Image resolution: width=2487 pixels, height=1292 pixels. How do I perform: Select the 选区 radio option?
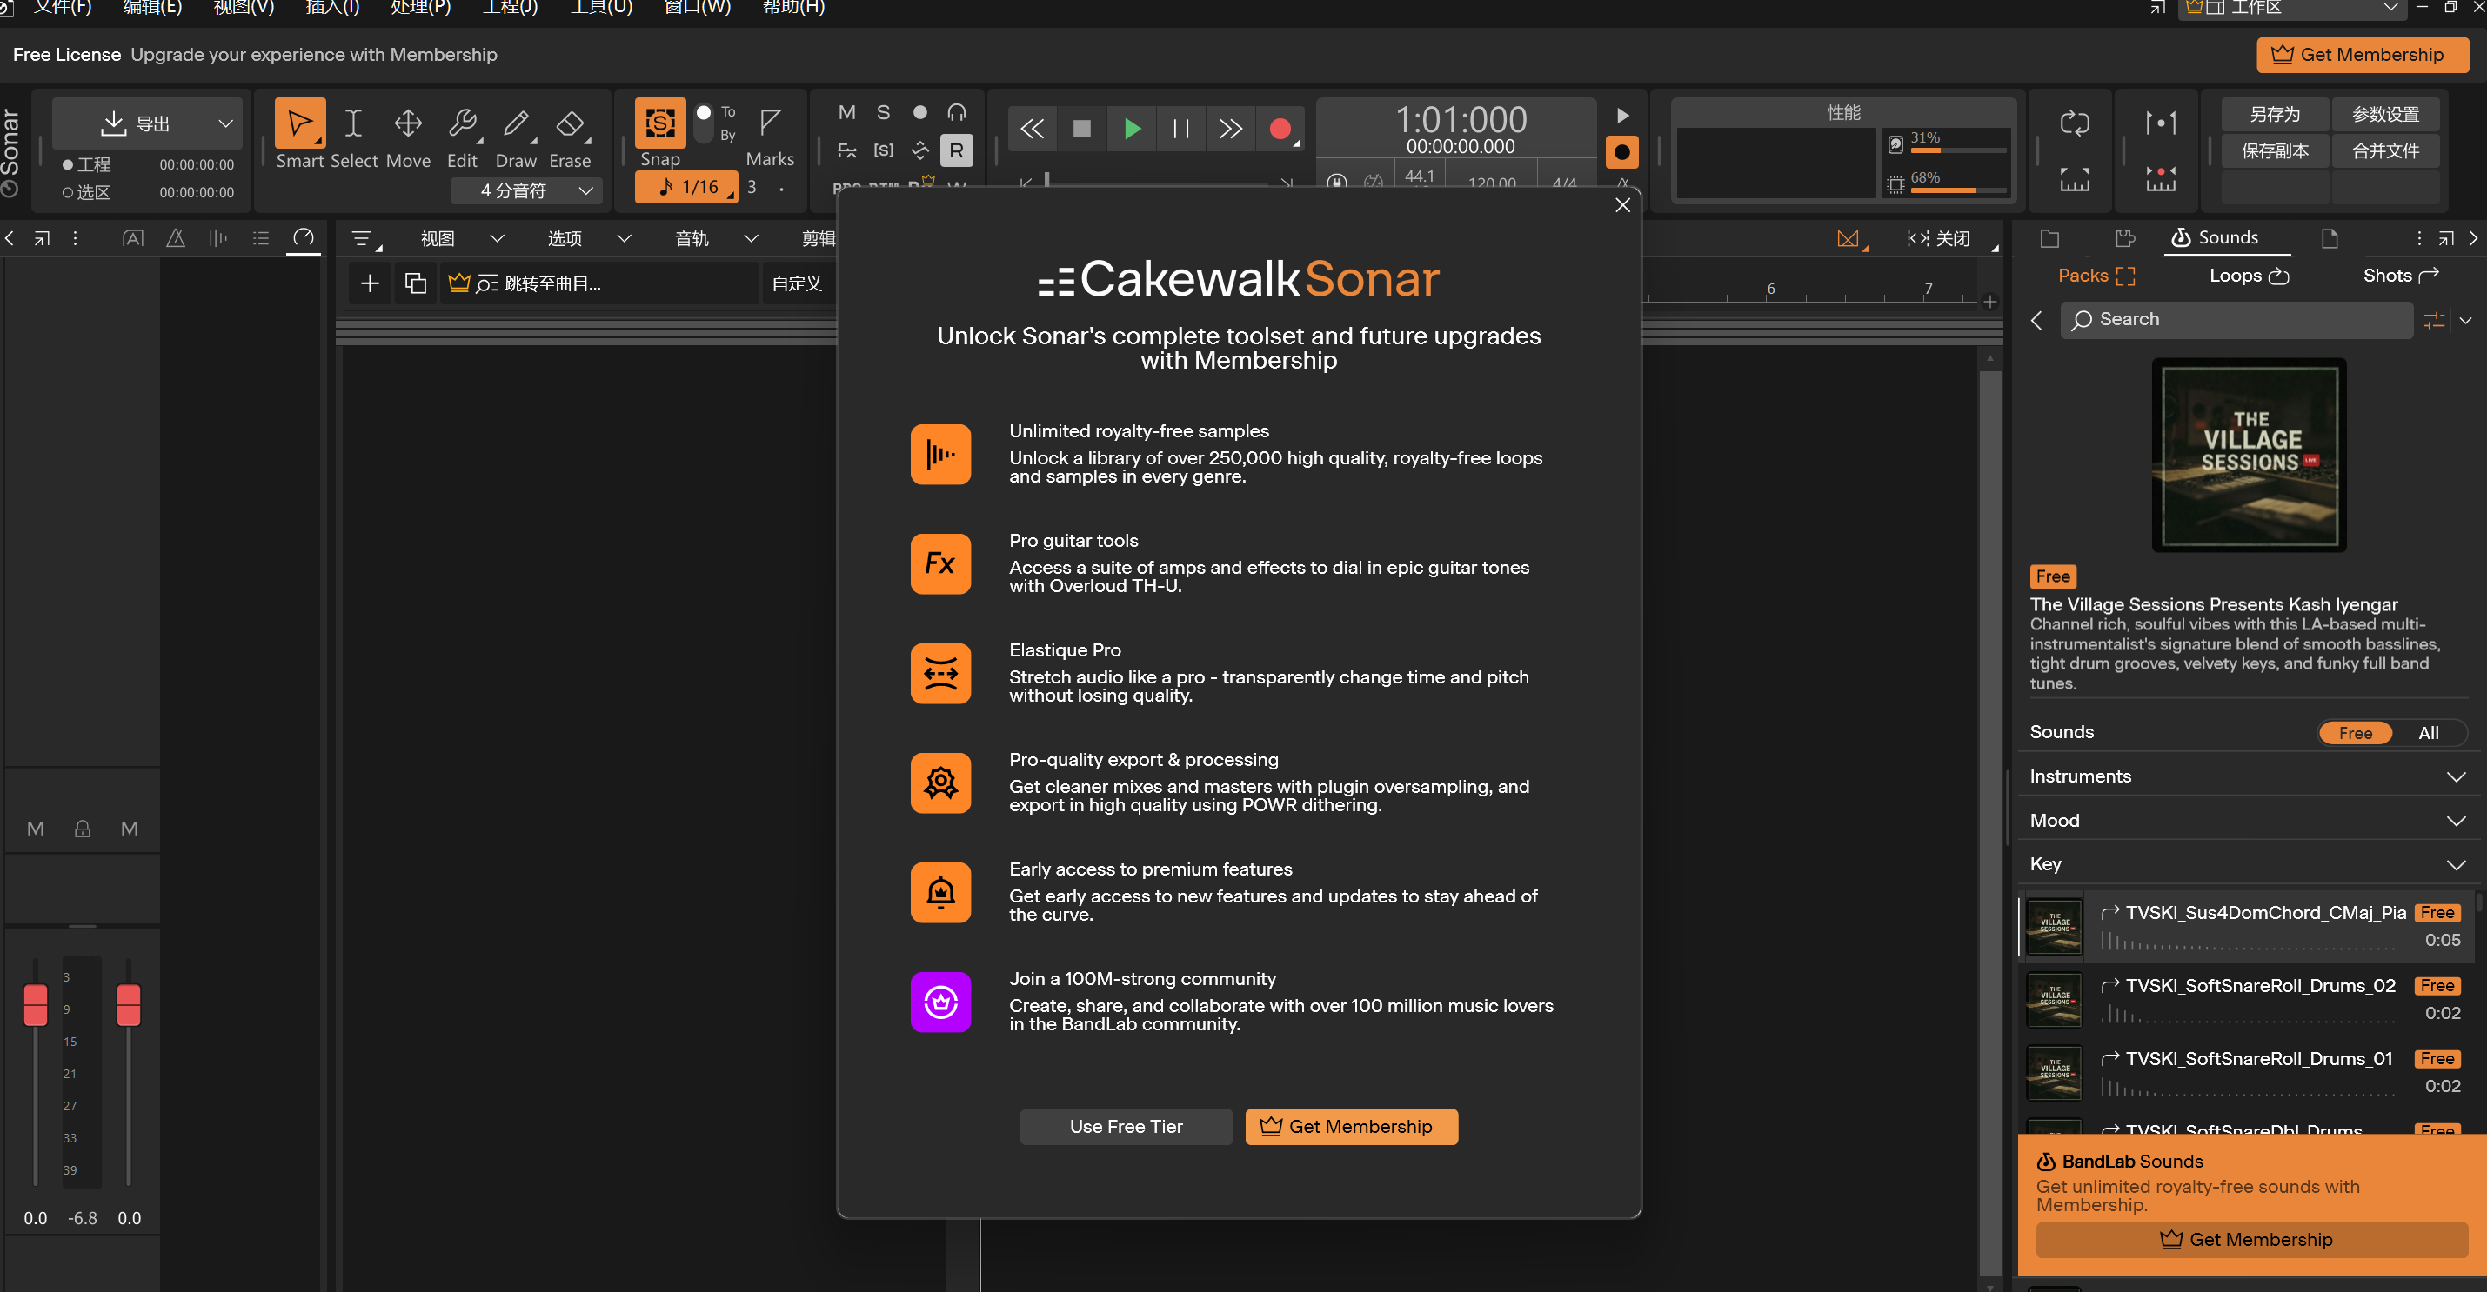coord(68,192)
